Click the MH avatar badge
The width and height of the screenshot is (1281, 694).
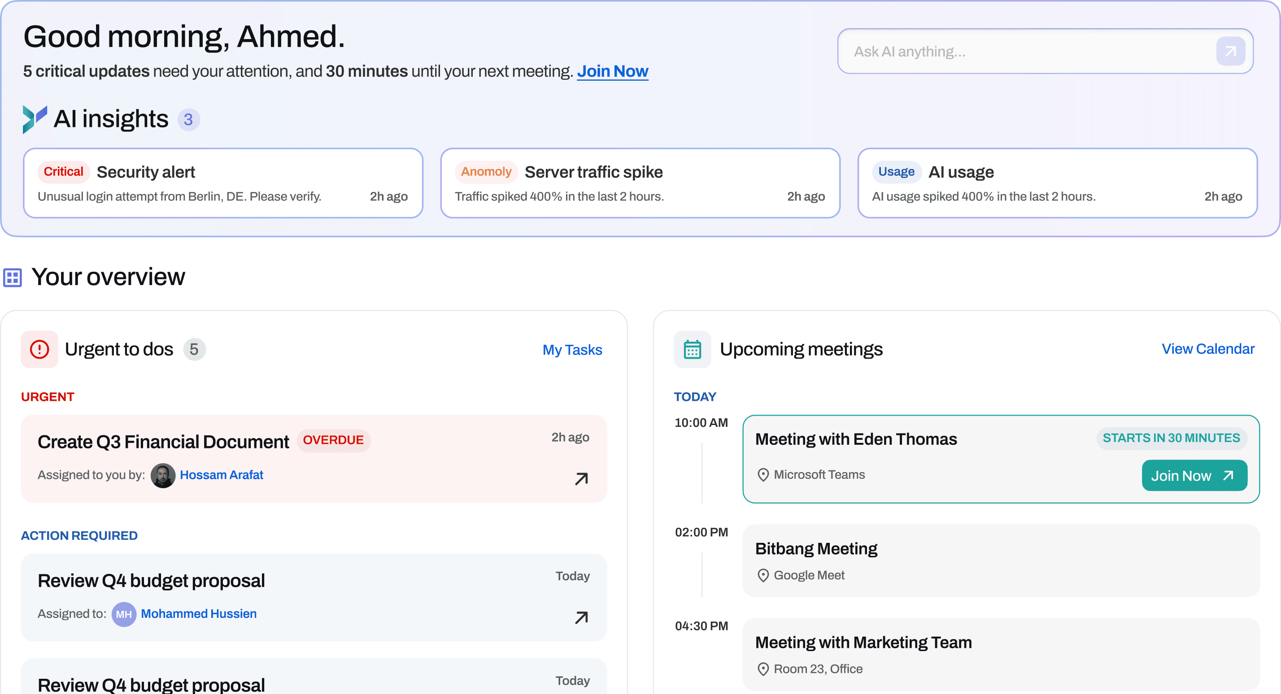pyautogui.click(x=123, y=615)
